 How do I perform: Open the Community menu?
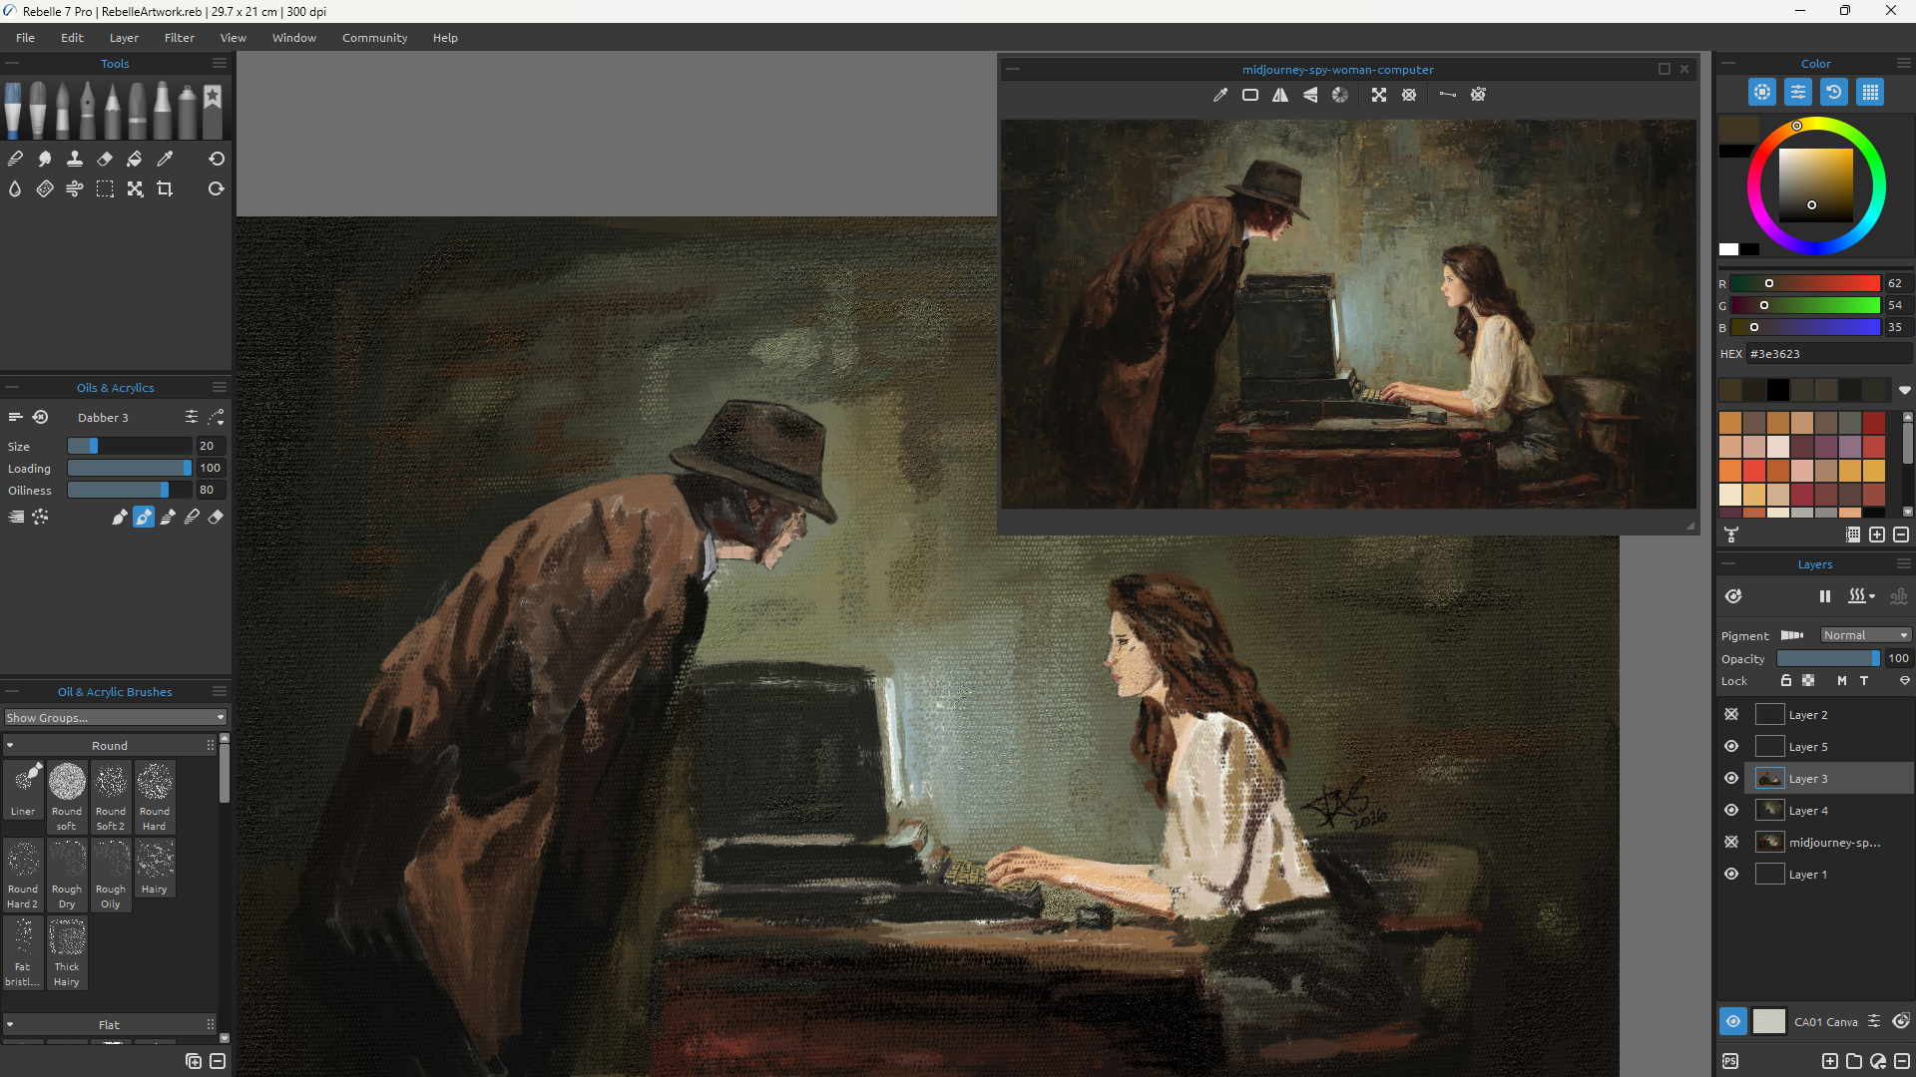[374, 38]
